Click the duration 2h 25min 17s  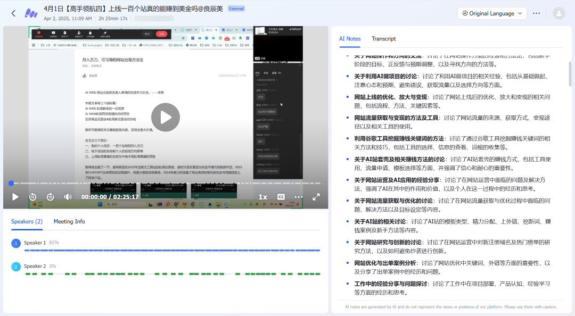113,18
